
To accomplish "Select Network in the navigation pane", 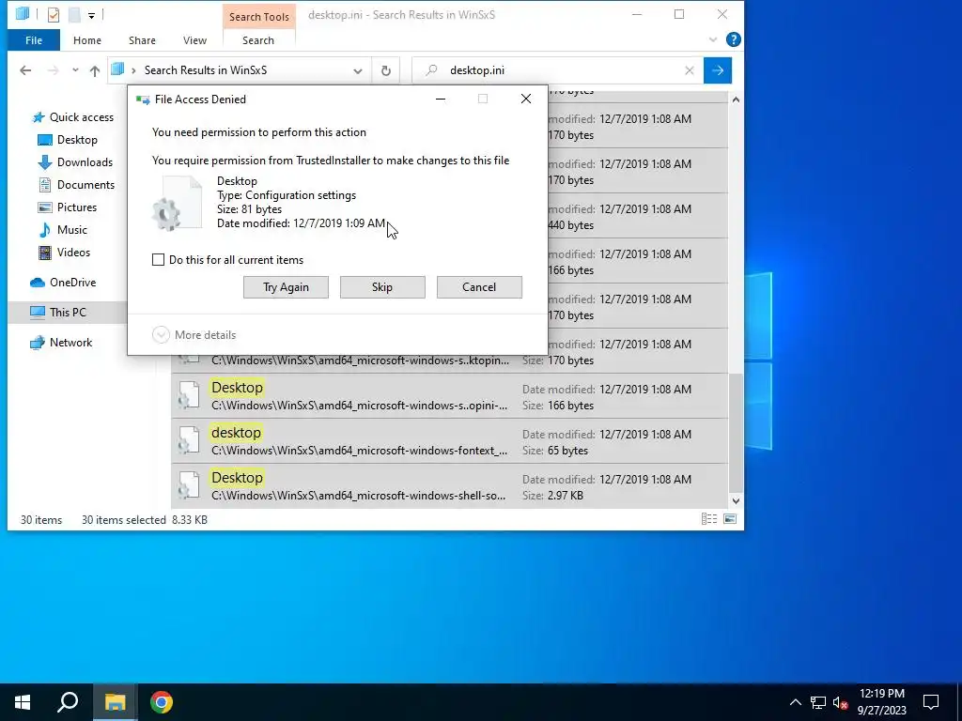I will click(x=61, y=343).
